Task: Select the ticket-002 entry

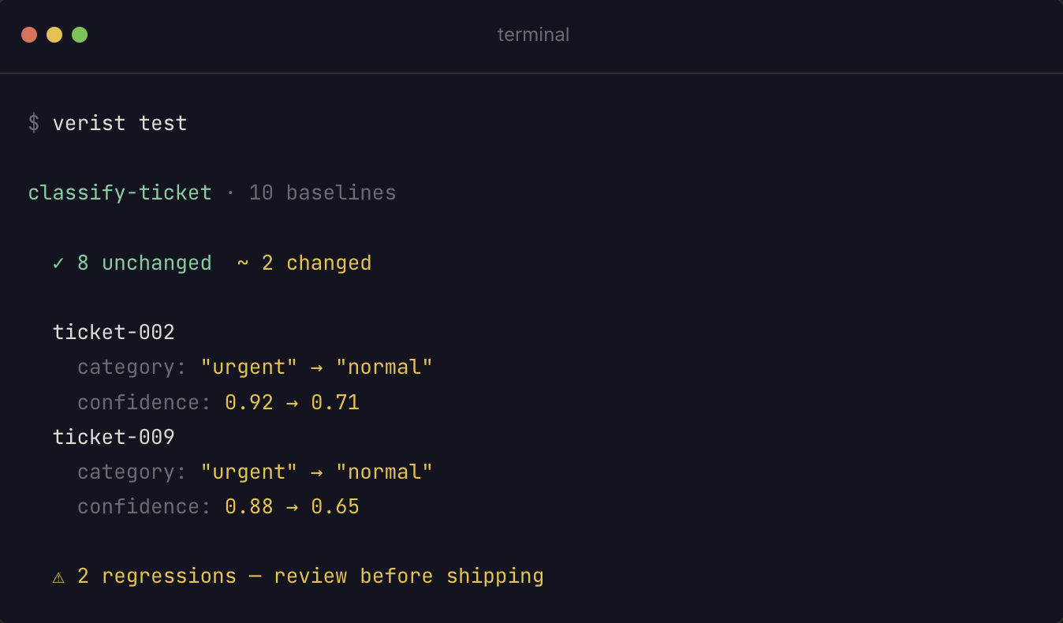Action: click(x=114, y=333)
